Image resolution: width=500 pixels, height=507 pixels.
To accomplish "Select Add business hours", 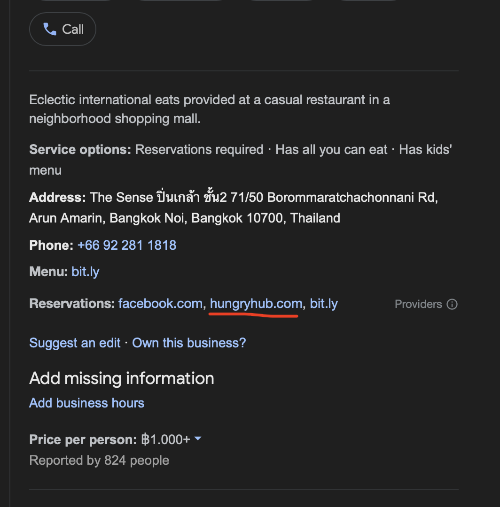I will pos(86,403).
